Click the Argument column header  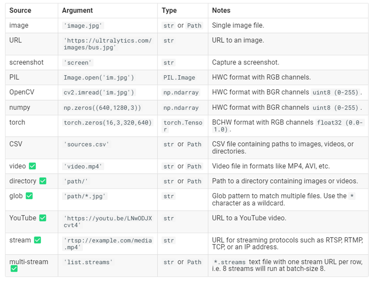pos(78,11)
